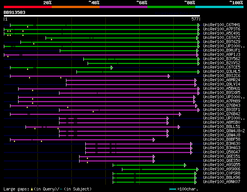Select the UniRef100_B3Y562 label
This screenshot has height=192, width=247.
[x=222, y=59]
